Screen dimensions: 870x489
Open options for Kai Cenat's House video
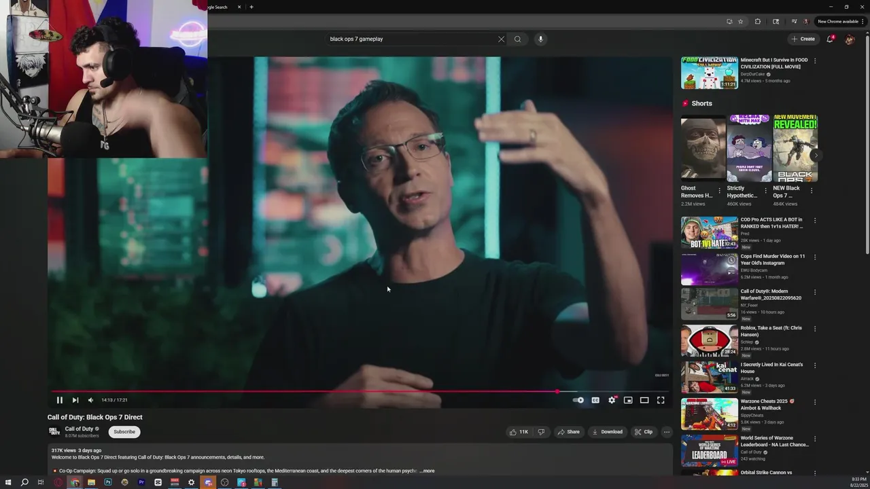815,365
